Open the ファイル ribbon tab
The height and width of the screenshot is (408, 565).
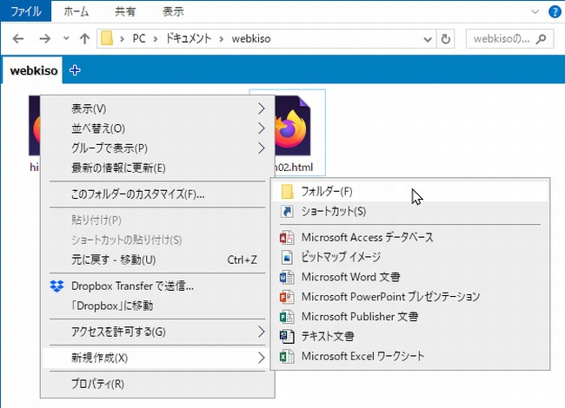(25, 12)
